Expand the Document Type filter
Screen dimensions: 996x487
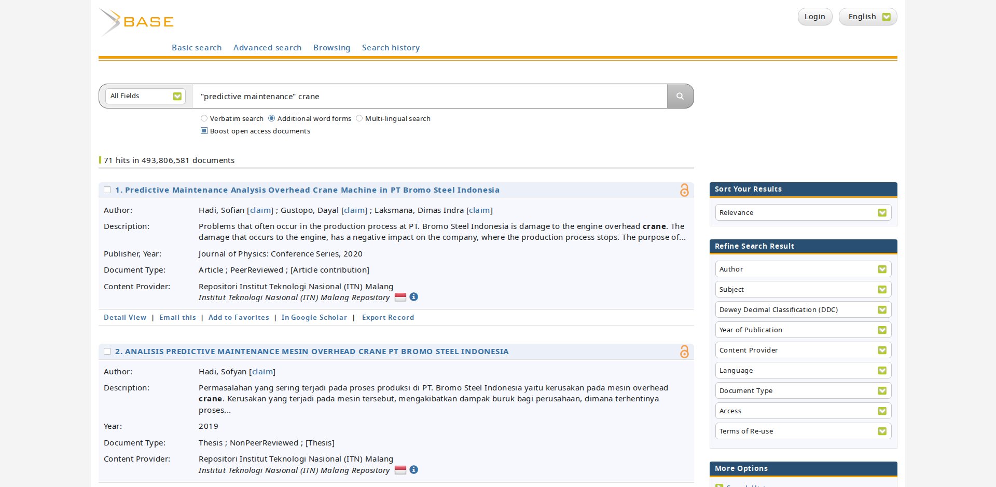point(803,390)
